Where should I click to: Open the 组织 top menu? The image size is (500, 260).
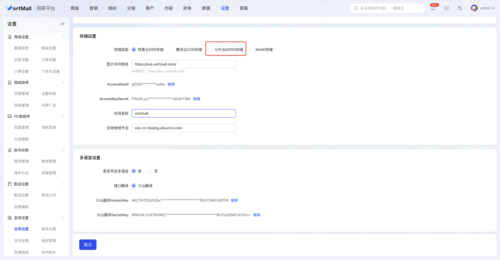112,8
